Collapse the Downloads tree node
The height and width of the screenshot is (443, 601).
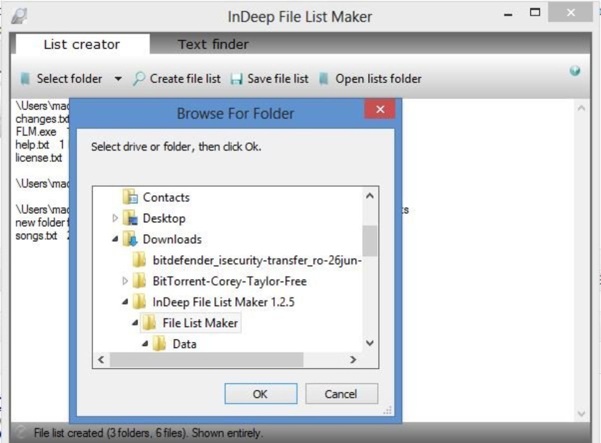[116, 239]
